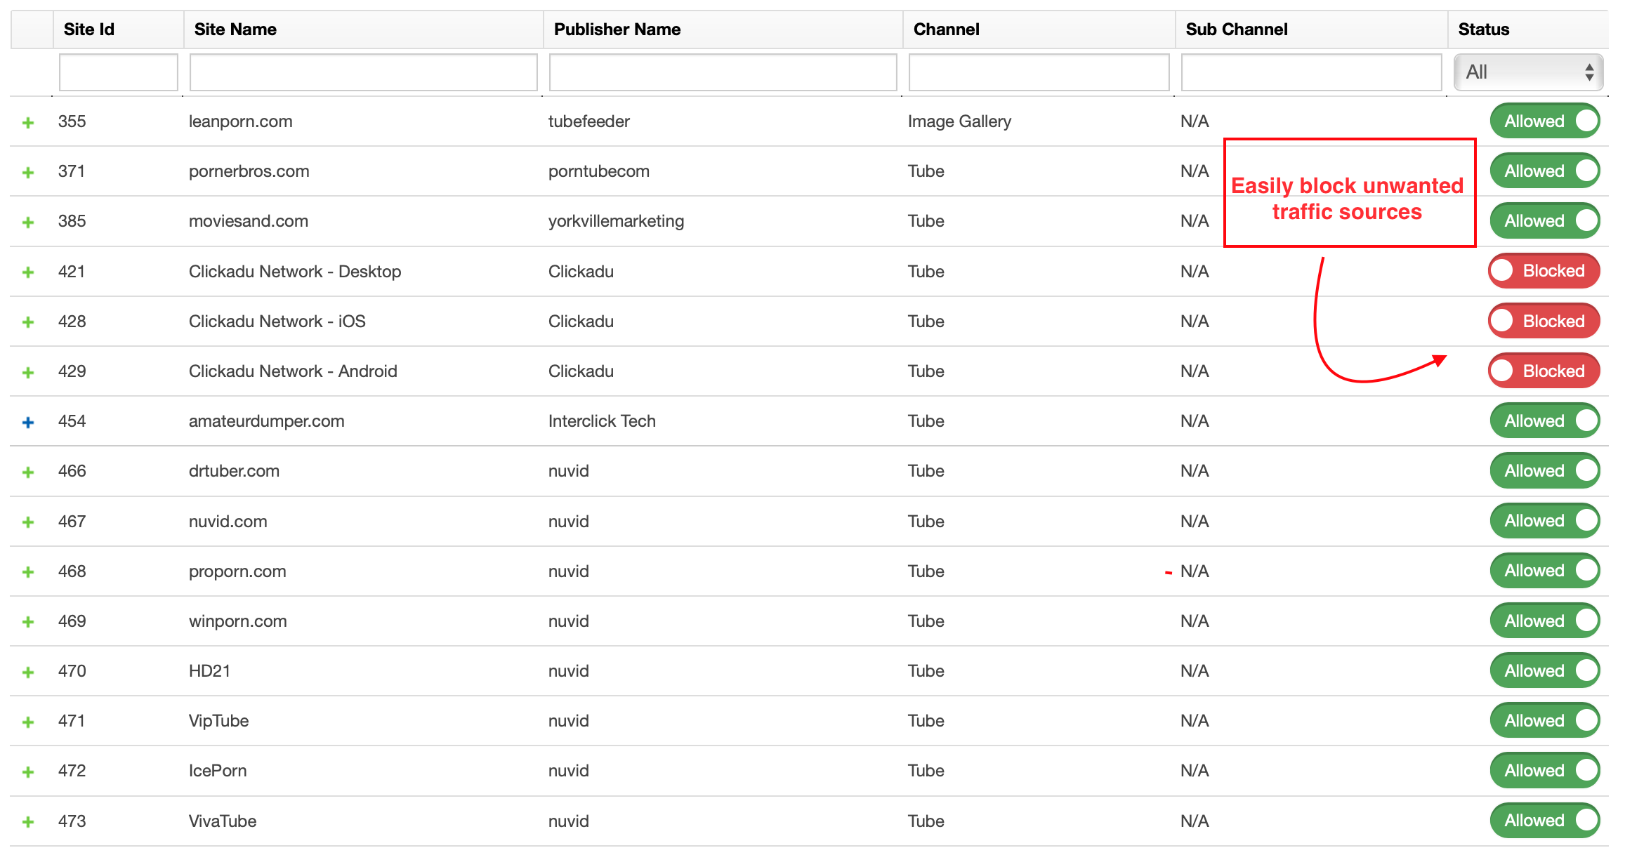
Task: Open the Status filter All dropdown
Action: 1528,72
